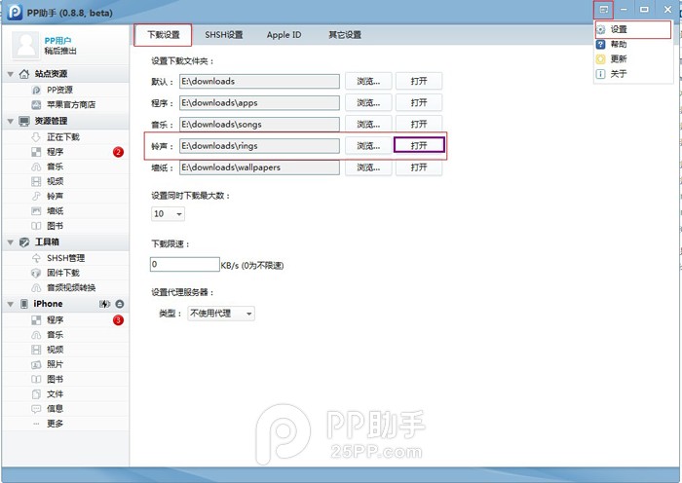This screenshot has height=483, width=682.
Task: Switch to the 其它设置 tab
Action: click(x=345, y=35)
